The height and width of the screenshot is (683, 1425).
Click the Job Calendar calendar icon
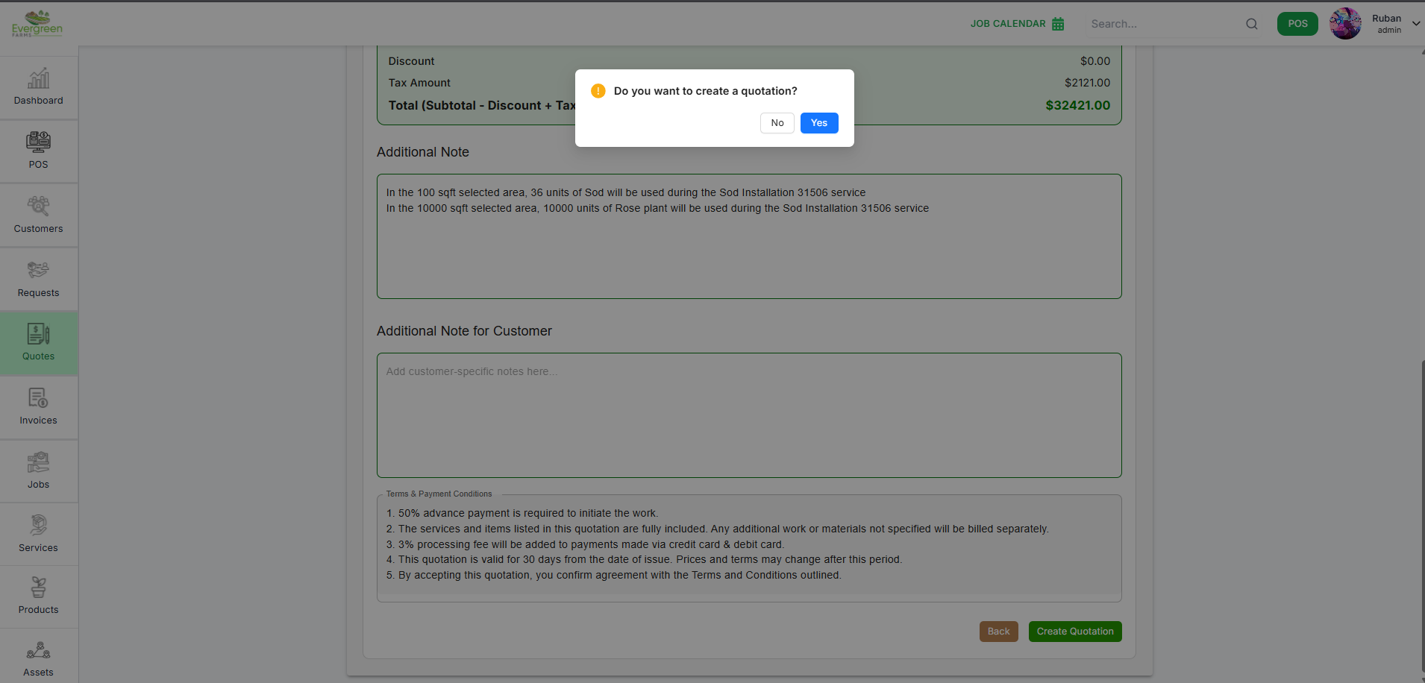(1058, 24)
